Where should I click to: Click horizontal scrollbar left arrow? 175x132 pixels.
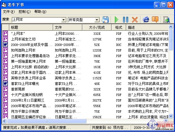[5, 121]
